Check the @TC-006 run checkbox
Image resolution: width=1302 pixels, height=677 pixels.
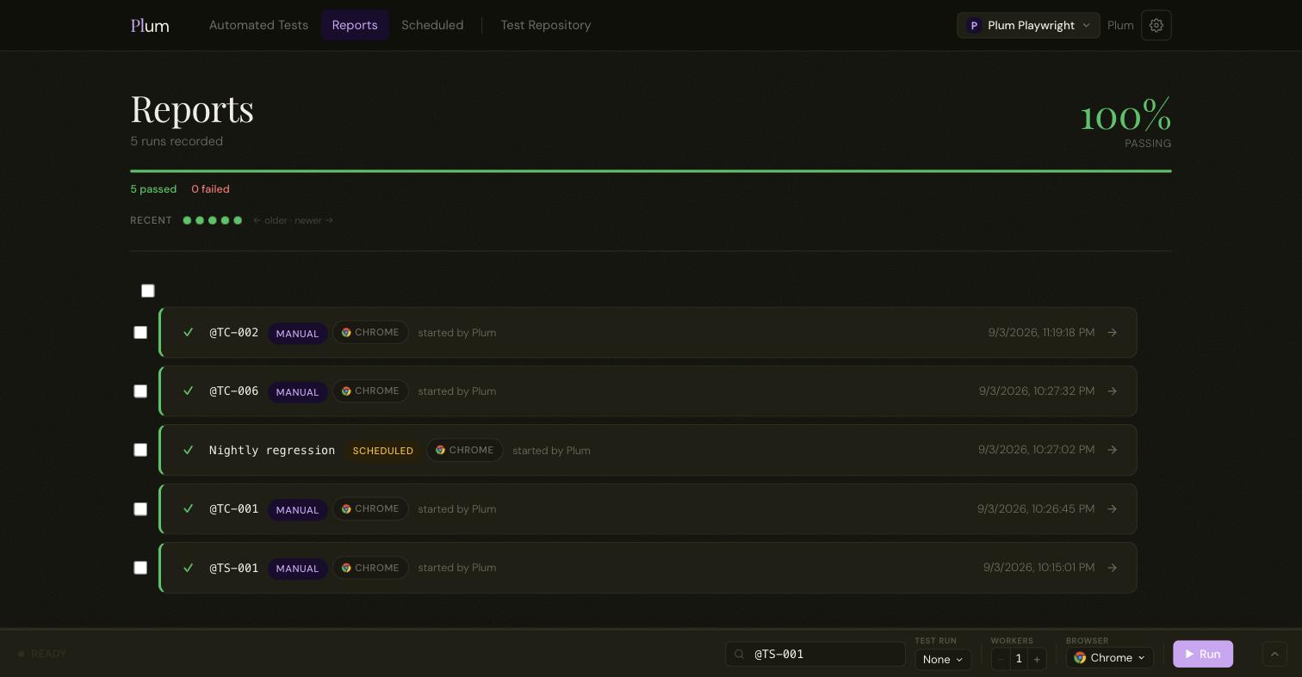pyautogui.click(x=140, y=391)
